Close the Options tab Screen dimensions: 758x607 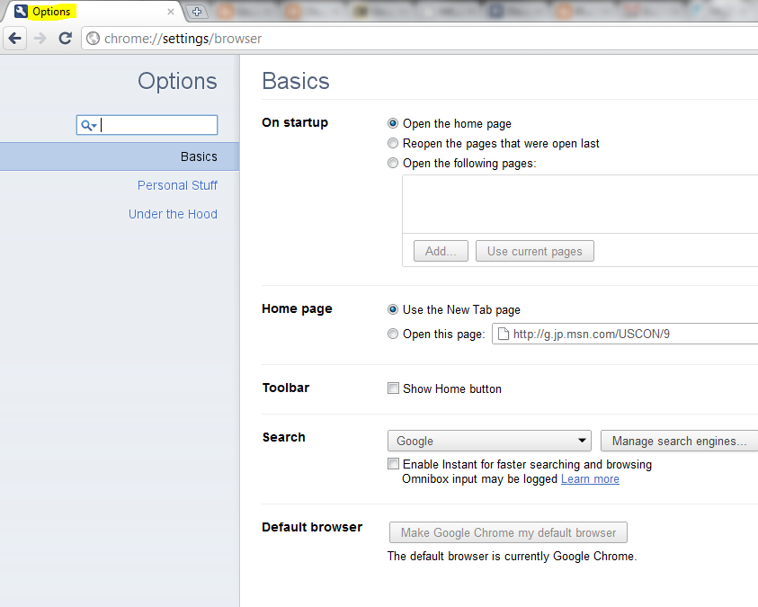(171, 12)
